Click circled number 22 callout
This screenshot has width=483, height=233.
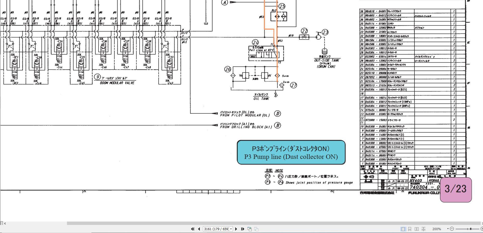pos(304,31)
